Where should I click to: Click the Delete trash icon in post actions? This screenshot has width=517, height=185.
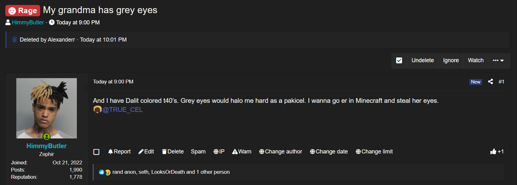tap(164, 152)
